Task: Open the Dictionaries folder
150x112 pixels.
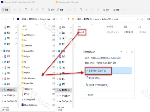Action: coord(30,46)
